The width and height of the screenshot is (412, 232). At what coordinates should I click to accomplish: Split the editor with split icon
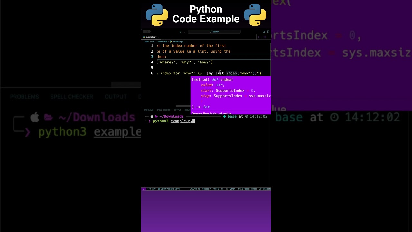pyautogui.click(x=265, y=37)
